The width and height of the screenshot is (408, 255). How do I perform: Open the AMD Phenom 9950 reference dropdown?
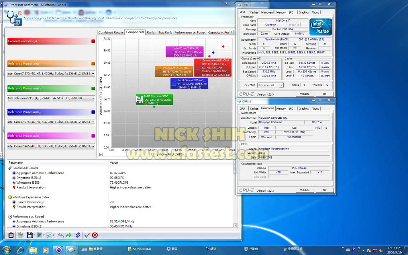click(51, 98)
